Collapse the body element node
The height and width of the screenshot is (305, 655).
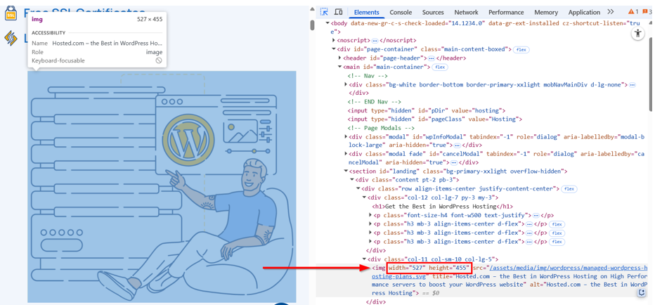pos(327,23)
